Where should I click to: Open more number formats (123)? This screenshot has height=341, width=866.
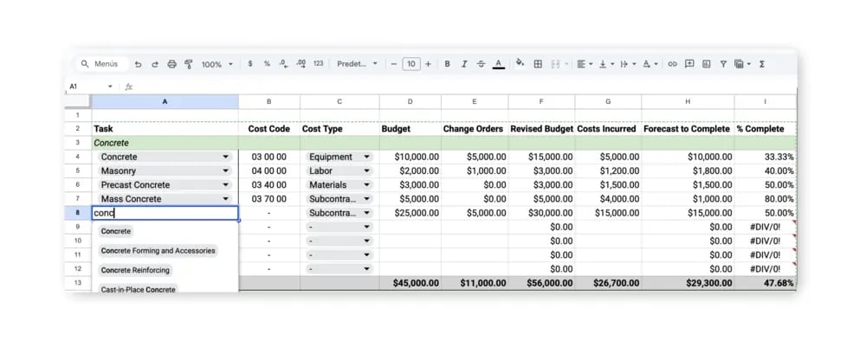[318, 64]
